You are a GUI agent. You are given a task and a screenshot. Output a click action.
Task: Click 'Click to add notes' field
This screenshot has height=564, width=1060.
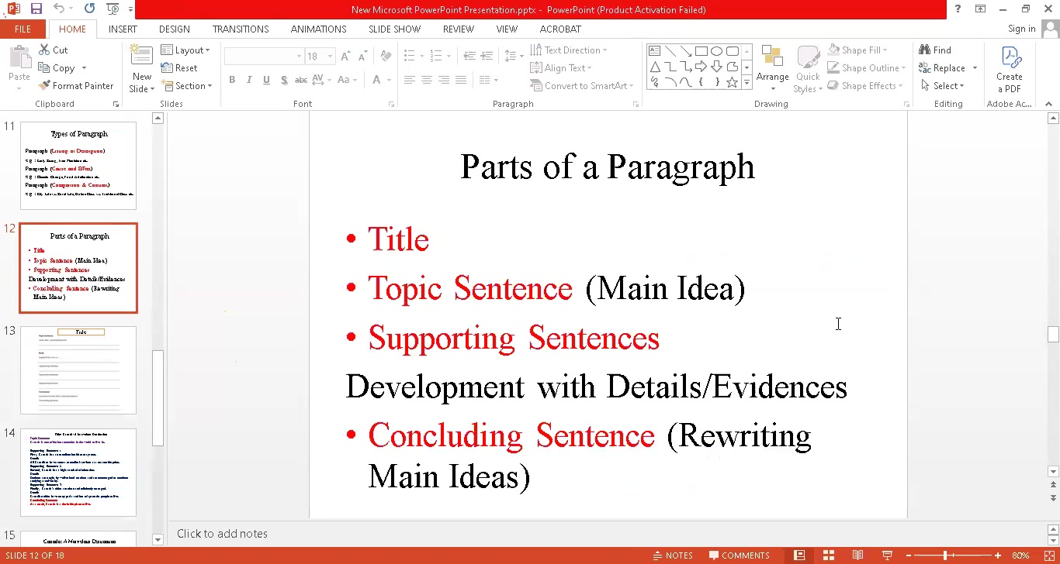(222, 533)
